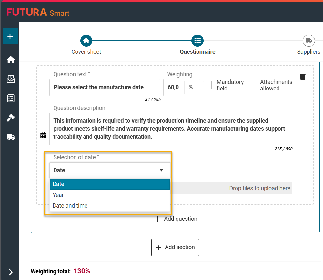Open the Selection of date dropdown

click(110, 170)
